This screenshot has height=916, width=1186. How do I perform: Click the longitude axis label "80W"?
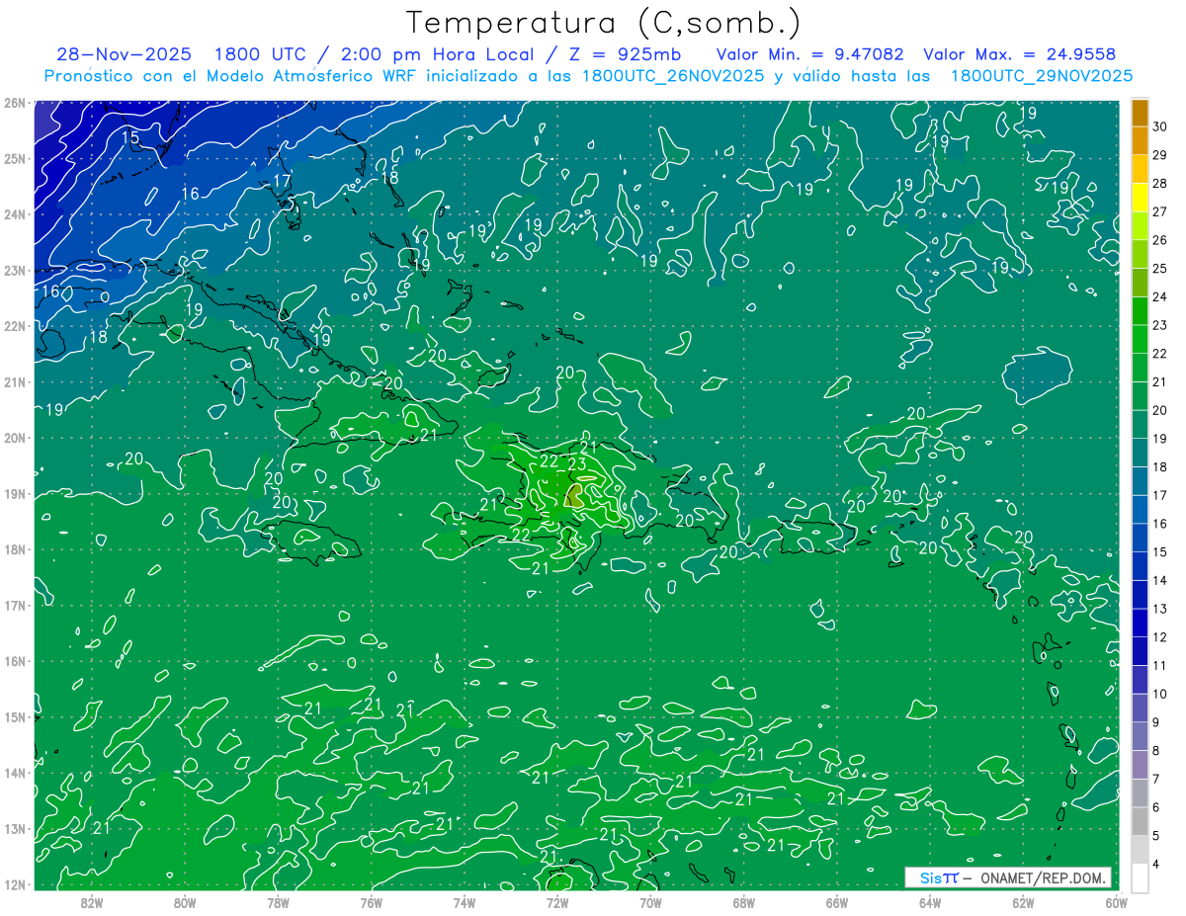tap(185, 902)
